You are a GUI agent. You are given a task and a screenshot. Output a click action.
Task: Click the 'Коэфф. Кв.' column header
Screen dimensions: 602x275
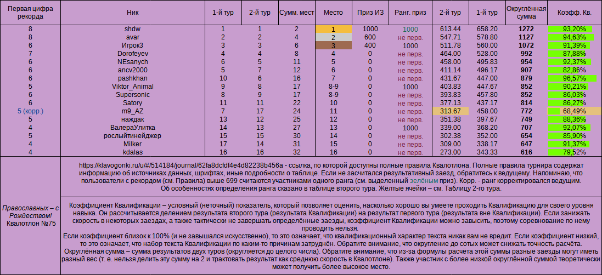(575, 13)
